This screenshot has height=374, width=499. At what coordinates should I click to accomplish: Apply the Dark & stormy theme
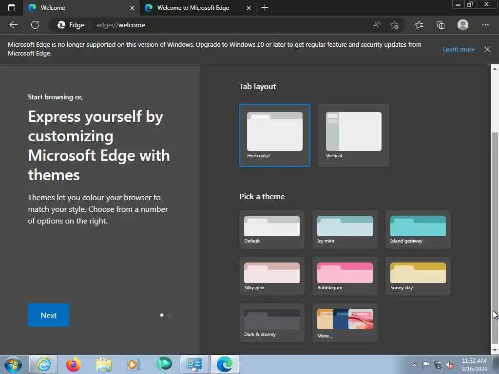click(x=272, y=323)
